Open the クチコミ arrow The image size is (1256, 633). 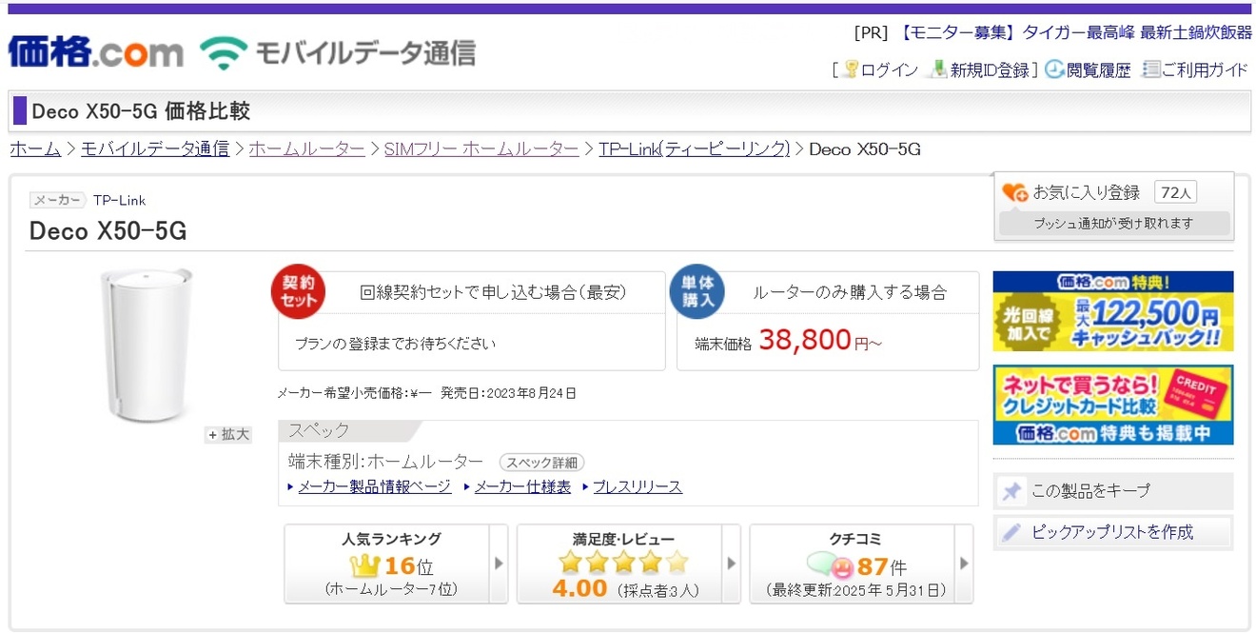tap(964, 564)
